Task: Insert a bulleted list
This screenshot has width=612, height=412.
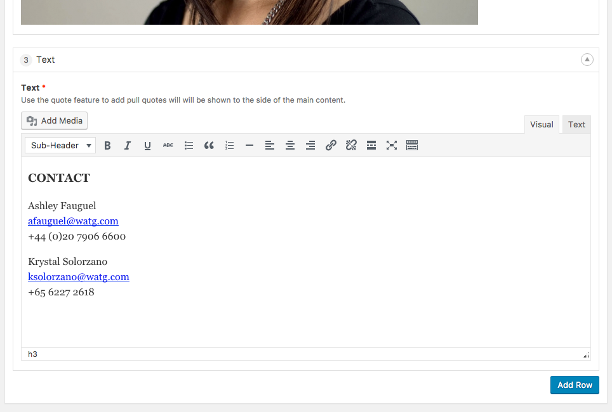Action: (x=189, y=146)
